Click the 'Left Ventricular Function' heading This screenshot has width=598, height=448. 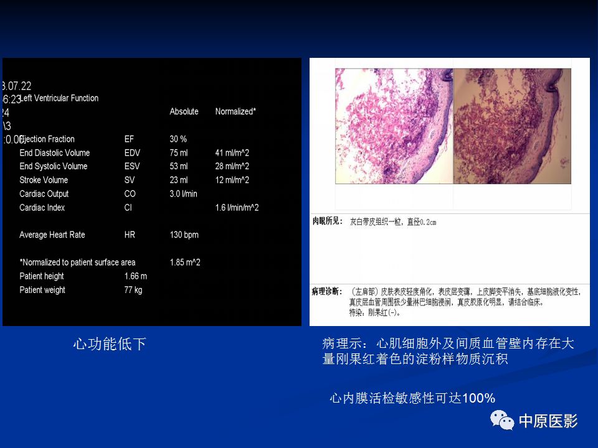[59, 98]
